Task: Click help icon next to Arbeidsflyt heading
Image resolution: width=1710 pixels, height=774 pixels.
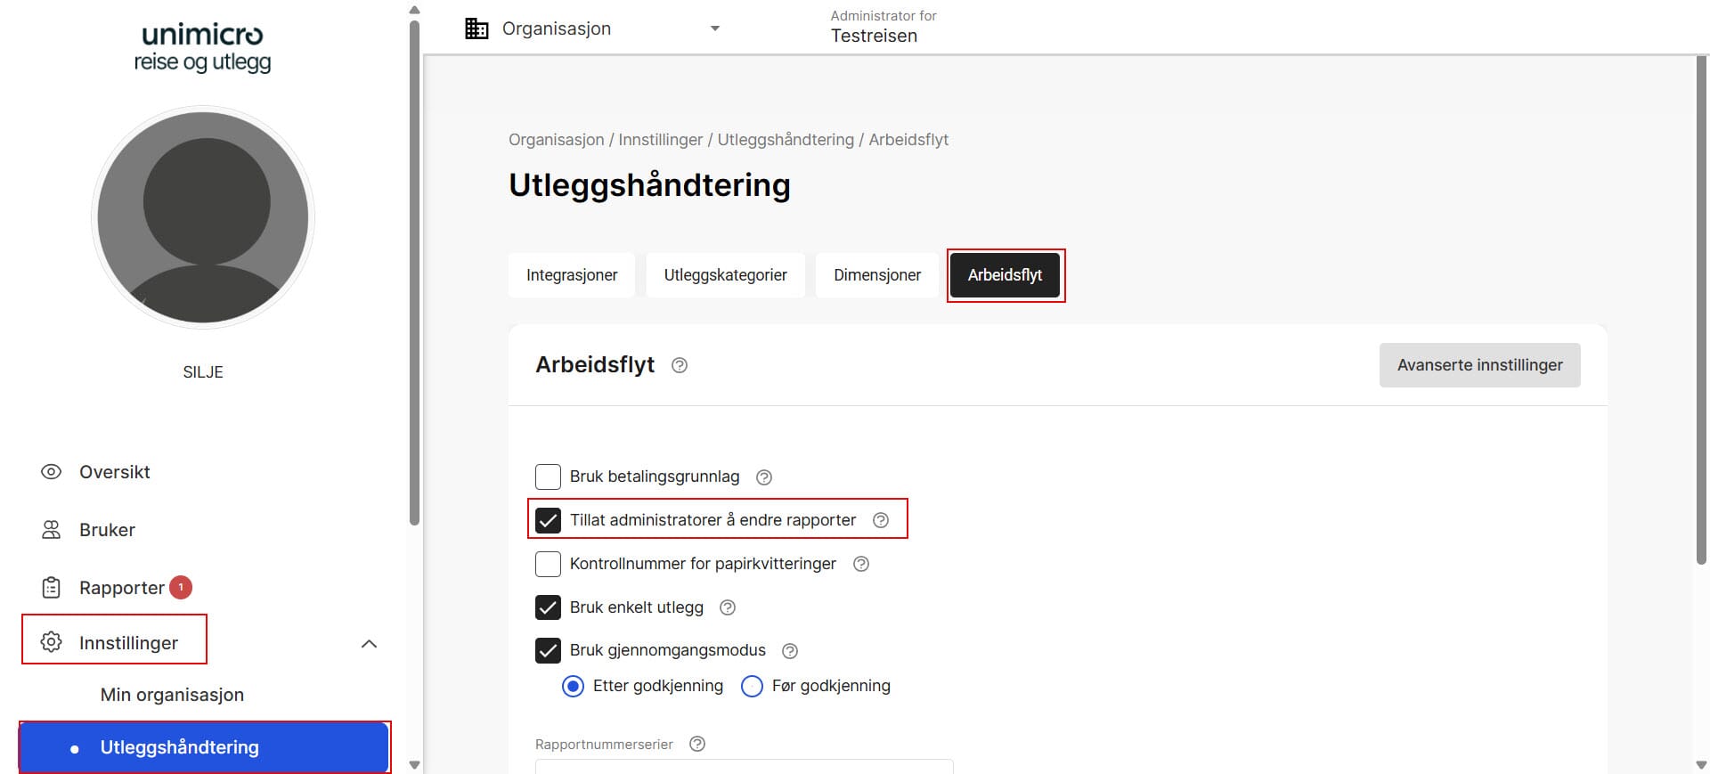Action: pos(680,365)
